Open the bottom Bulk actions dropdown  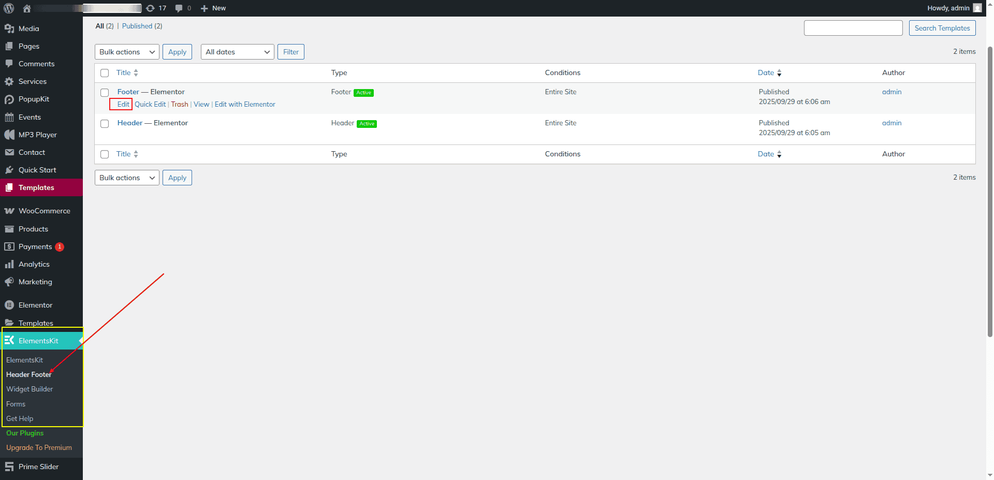pyautogui.click(x=127, y=178)
